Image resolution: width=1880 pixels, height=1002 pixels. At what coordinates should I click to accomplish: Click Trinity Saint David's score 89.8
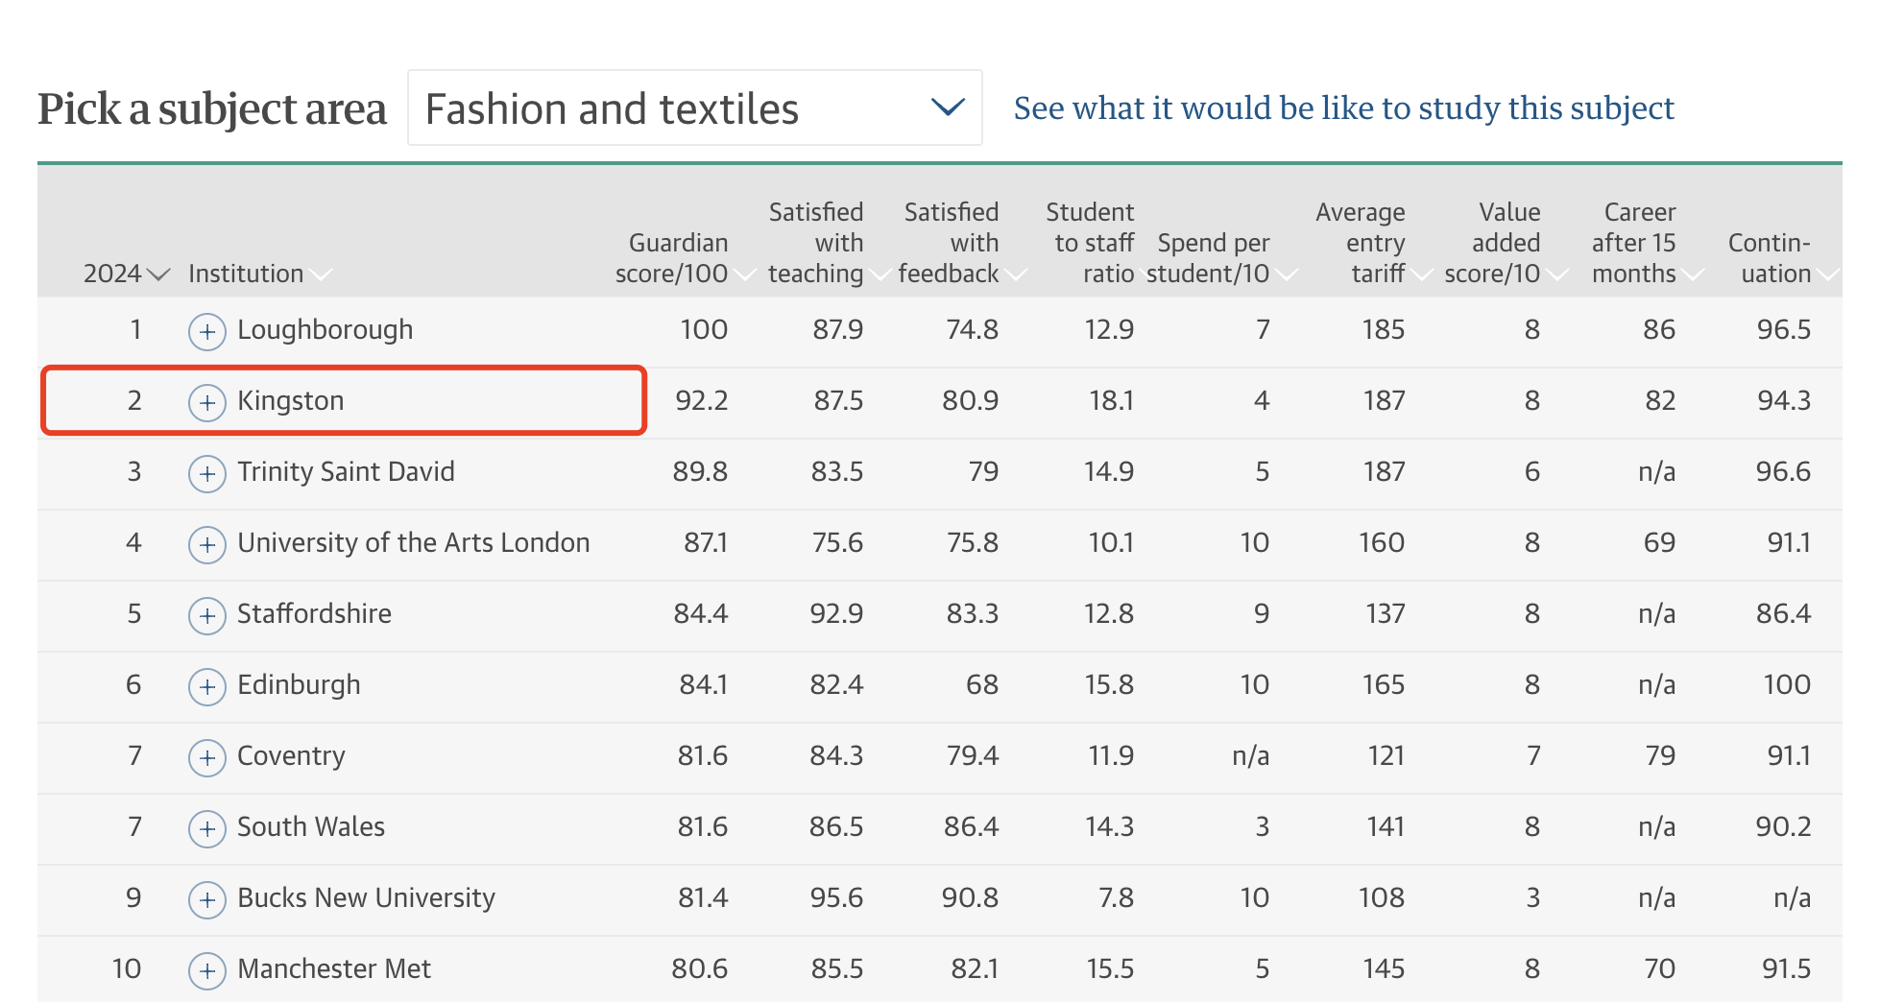(700, 472)
